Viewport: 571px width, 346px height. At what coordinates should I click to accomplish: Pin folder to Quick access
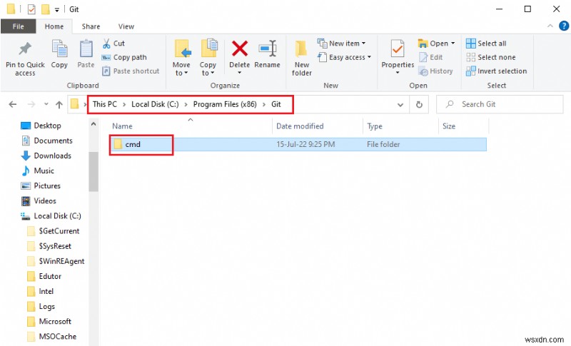(25, 58)
